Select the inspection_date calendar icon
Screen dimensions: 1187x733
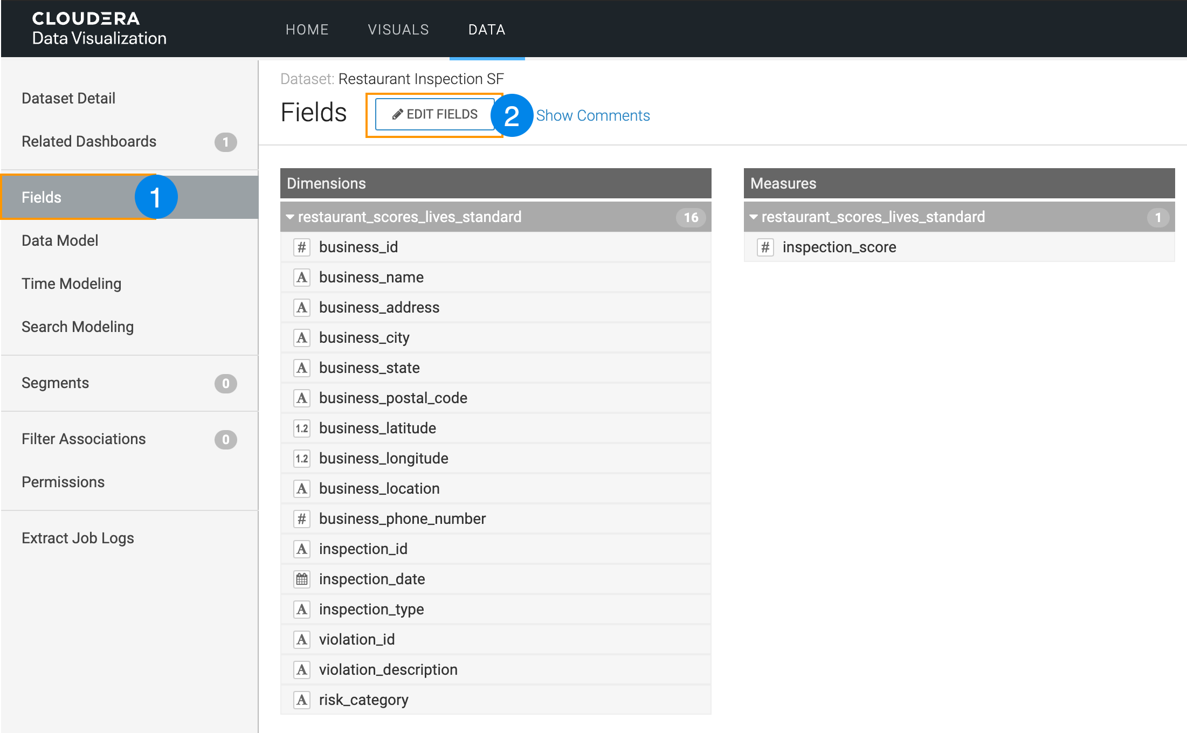click(x=302, y=579)
